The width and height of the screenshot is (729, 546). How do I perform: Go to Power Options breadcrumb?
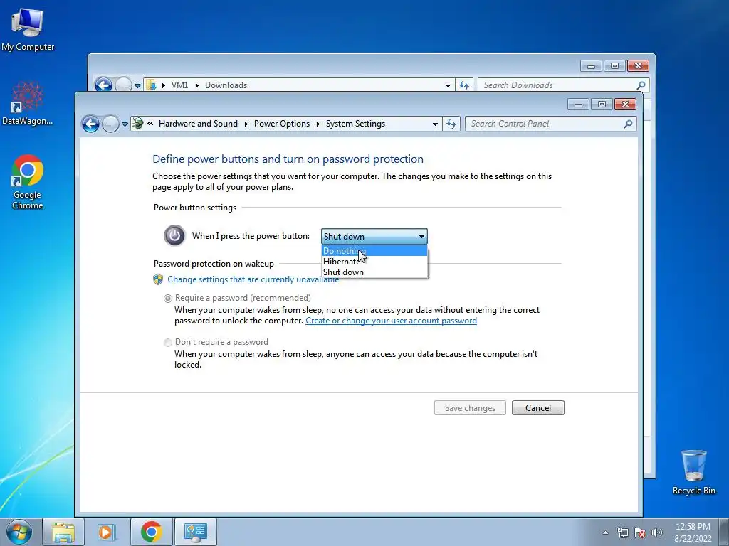click(x=282, y=124)
